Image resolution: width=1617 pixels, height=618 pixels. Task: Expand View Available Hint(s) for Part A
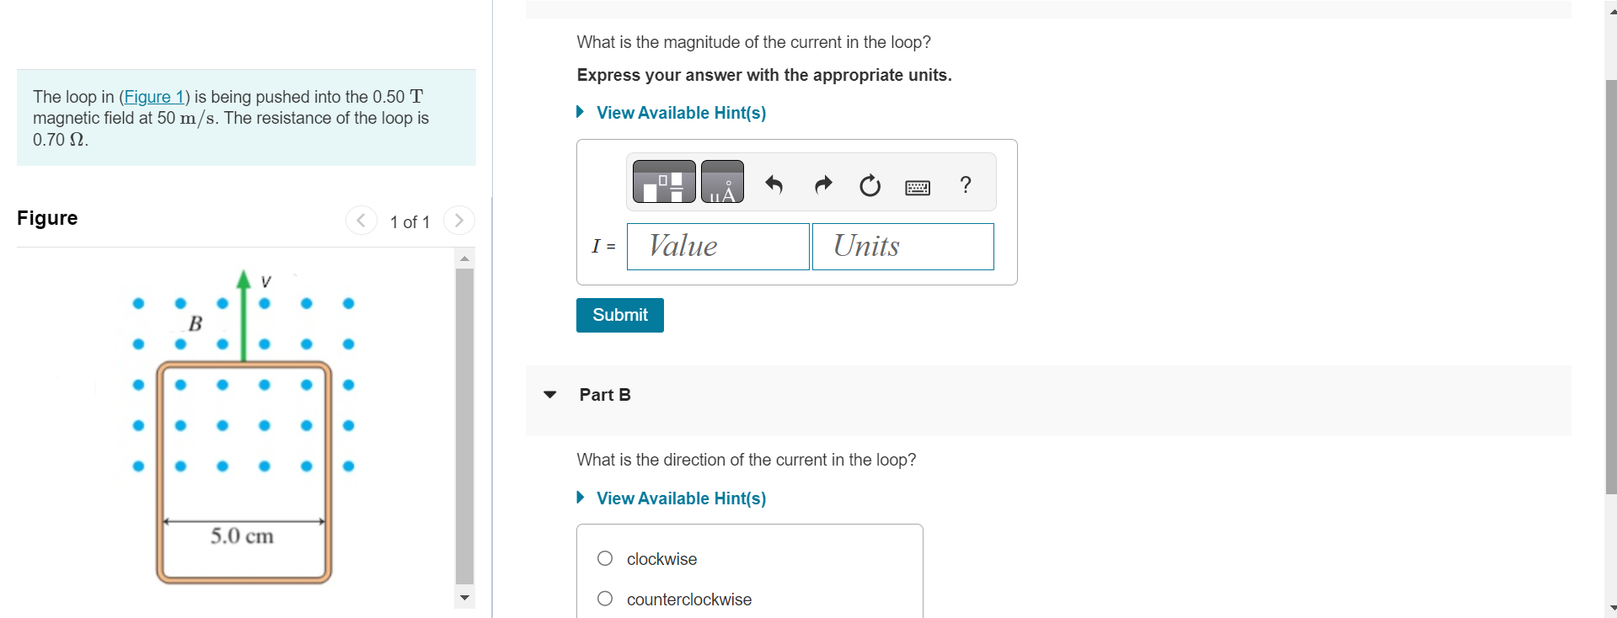(680, 112)
